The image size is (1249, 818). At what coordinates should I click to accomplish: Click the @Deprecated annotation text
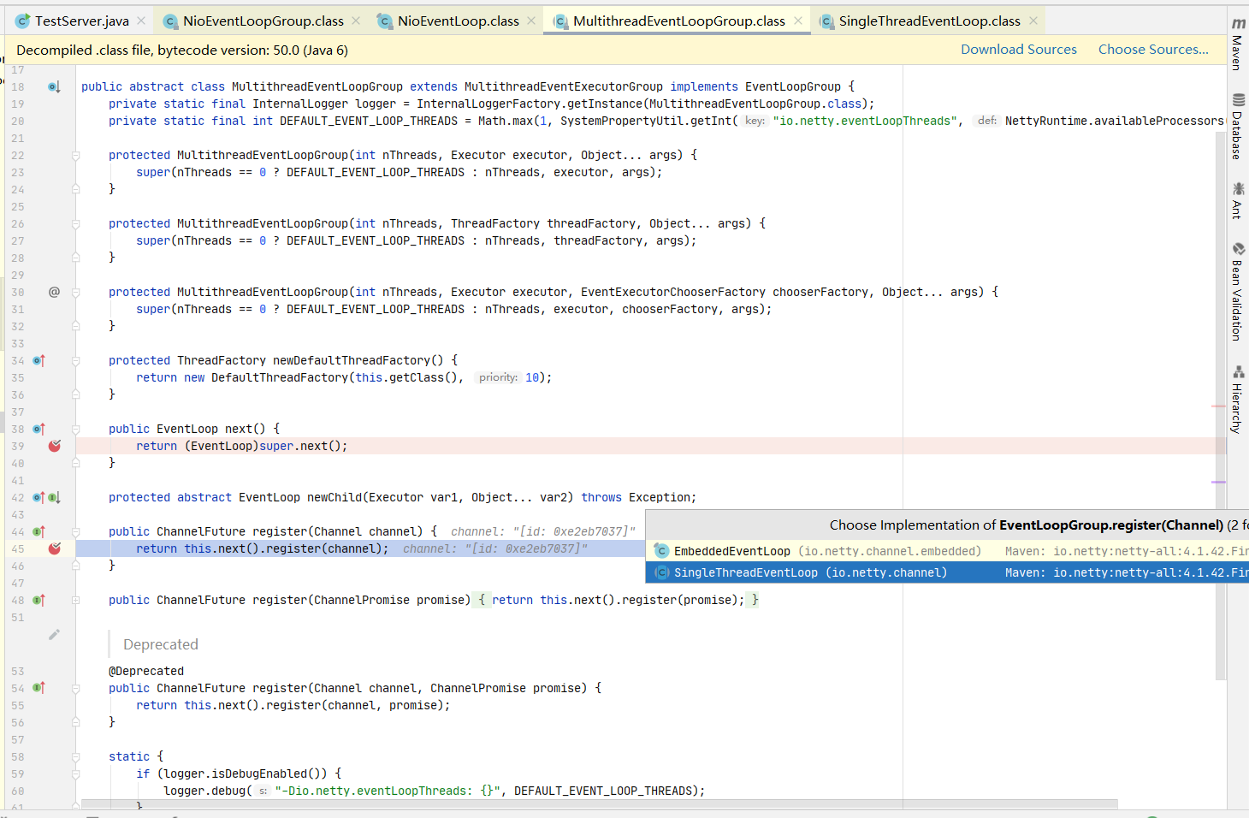[146, 671]
